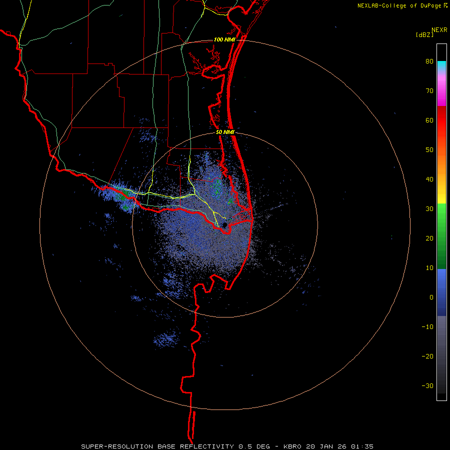Select the 0 value on dBZ scale
The image size is (450, 450).
coord(431,297)
